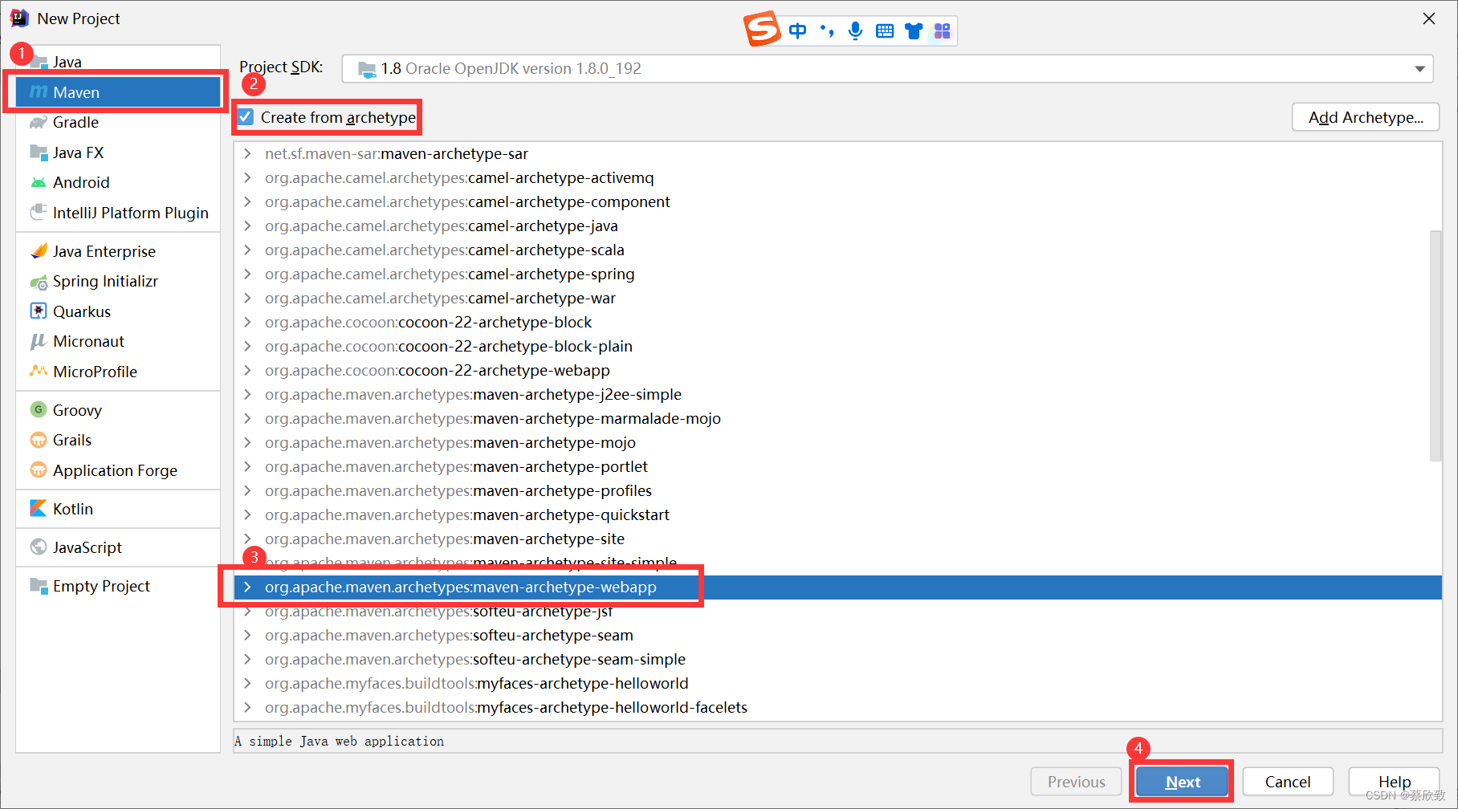This screenshot has width=1458, height=809.
Task: Select maven-archetype-mojo archetype row
Action: (837, 442)
